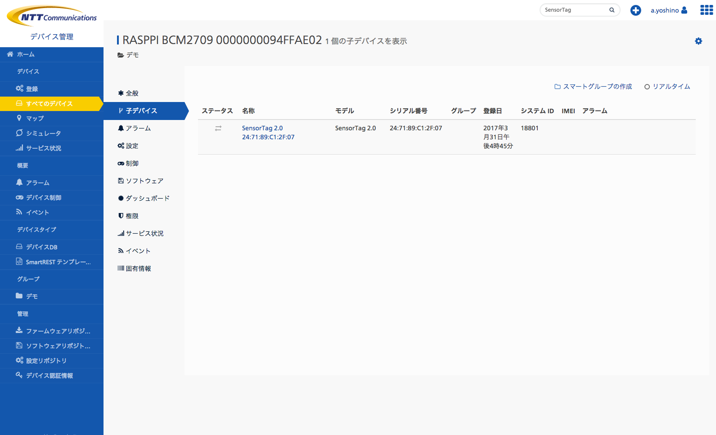Click system ID value 18801

(x=530, y=128)
